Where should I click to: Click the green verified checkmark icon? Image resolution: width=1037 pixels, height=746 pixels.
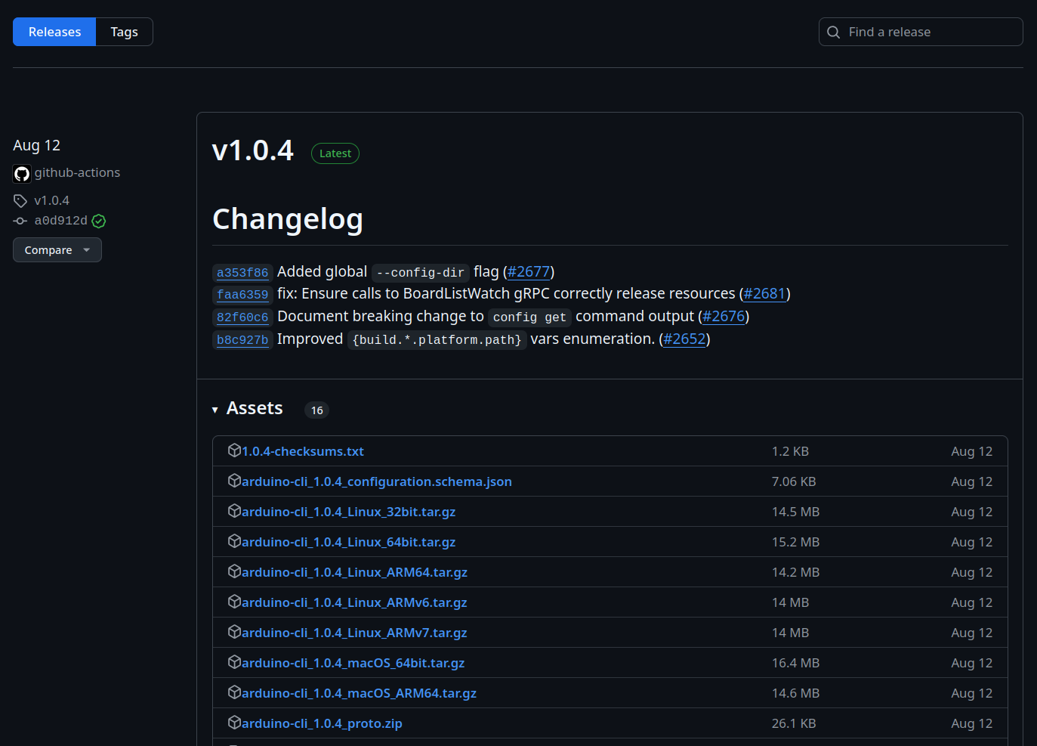coord(99,221)
